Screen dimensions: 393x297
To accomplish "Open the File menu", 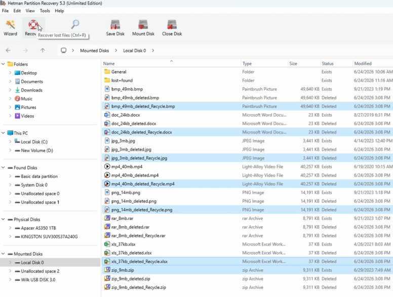I will point(5,11).
